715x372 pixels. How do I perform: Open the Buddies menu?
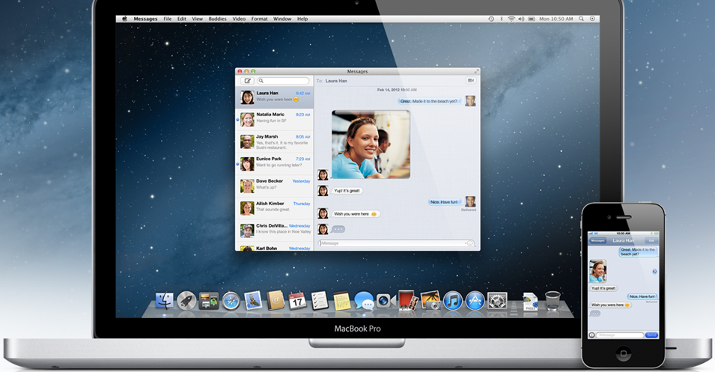pos(218,18)
